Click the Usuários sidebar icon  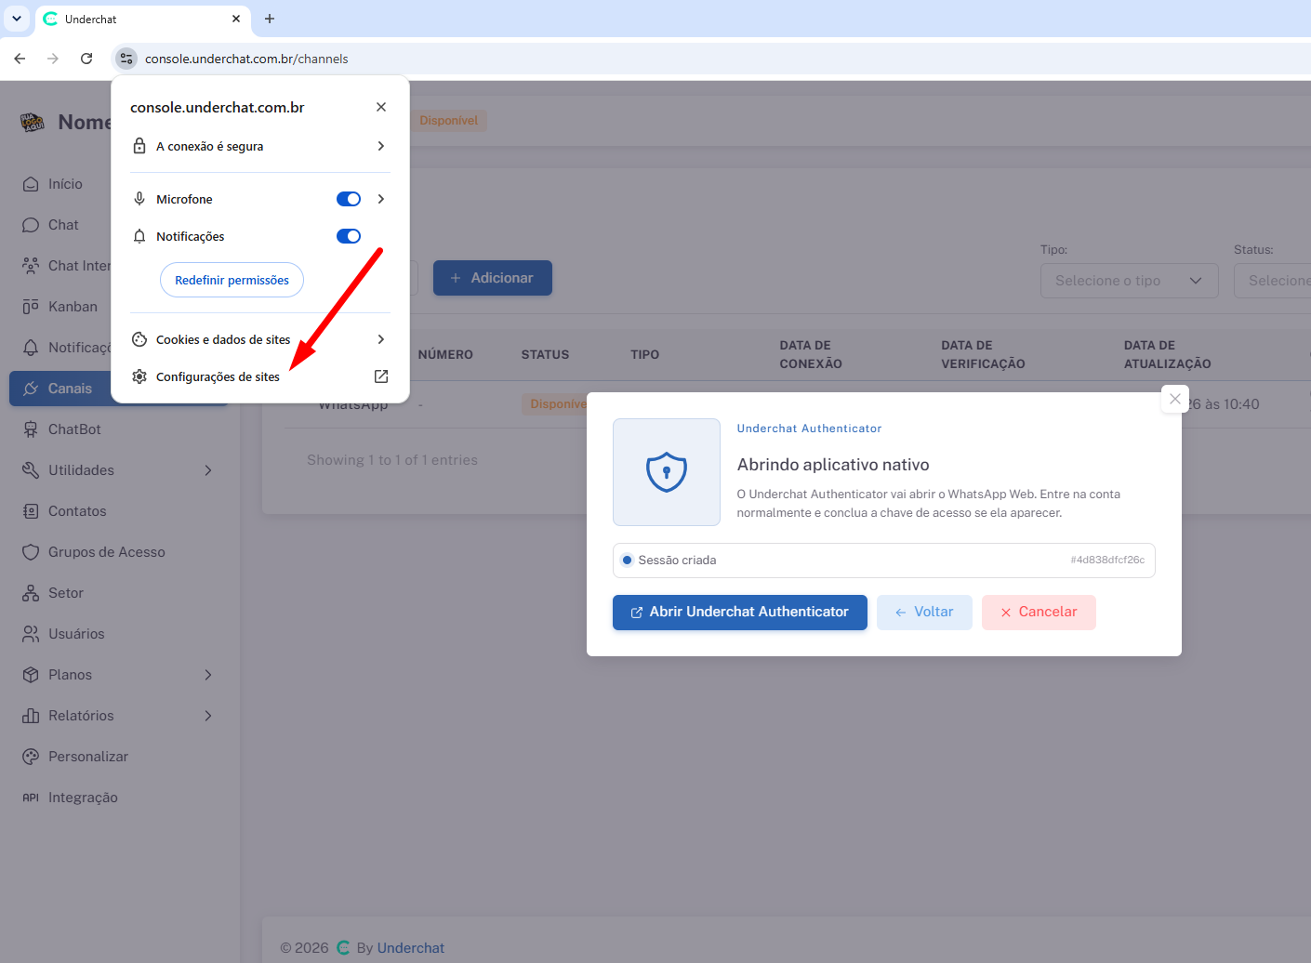tap(31, 634)
